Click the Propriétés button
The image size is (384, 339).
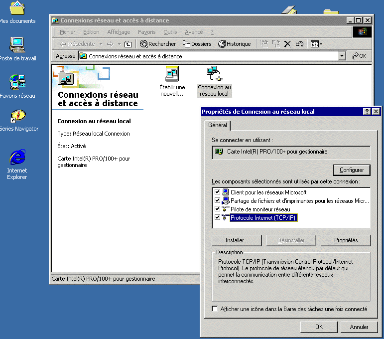tap(346, 240)
